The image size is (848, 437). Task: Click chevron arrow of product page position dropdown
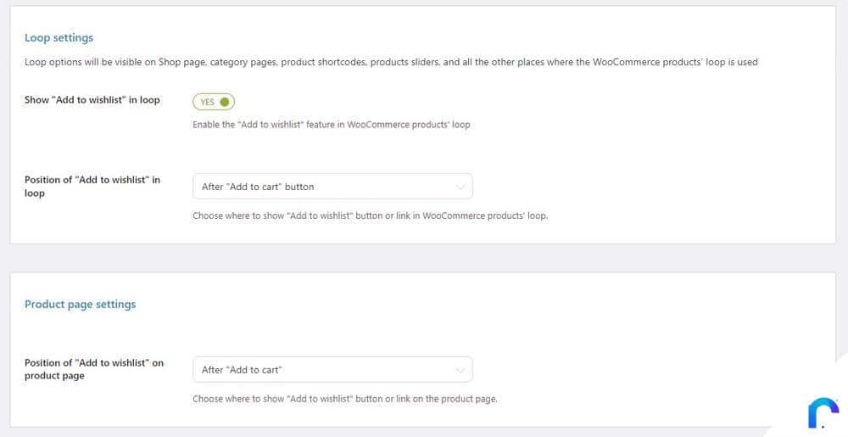pyautogui.click(x=460, y=371)
